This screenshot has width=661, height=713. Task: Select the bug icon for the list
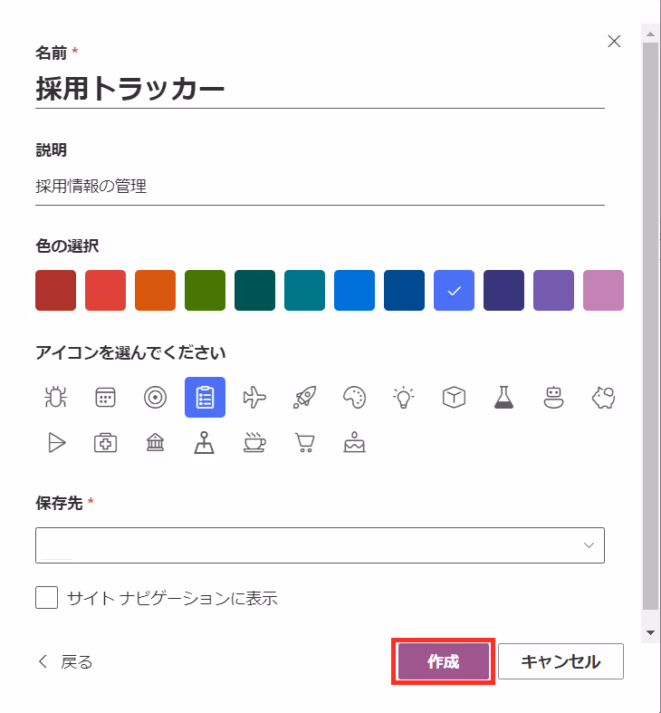click(55, 398)
